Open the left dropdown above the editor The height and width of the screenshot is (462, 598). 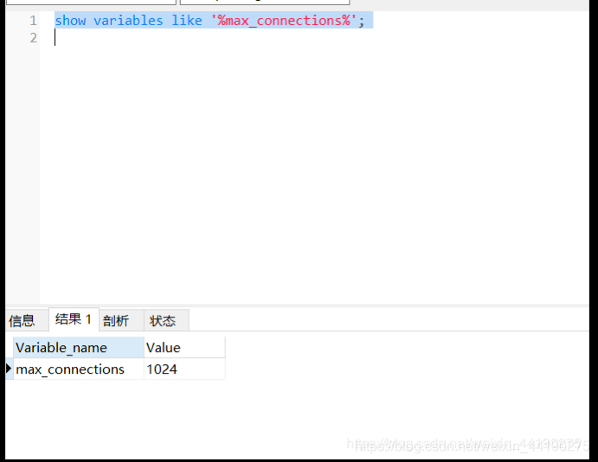(91, 3)
